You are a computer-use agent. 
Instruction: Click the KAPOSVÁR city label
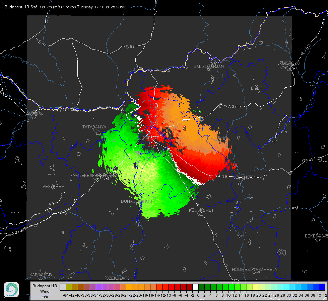[41, 275]
